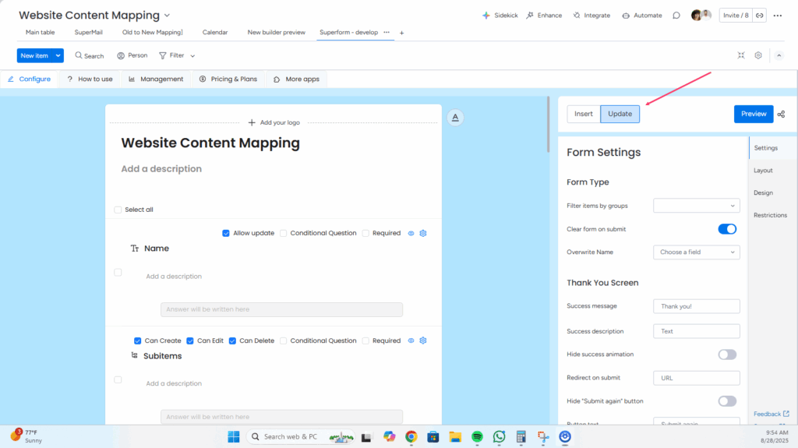Open the three-dot more options menu
The width and height of the screenshot is (798, 448).
pyautogui.click(x=777, y=15)
